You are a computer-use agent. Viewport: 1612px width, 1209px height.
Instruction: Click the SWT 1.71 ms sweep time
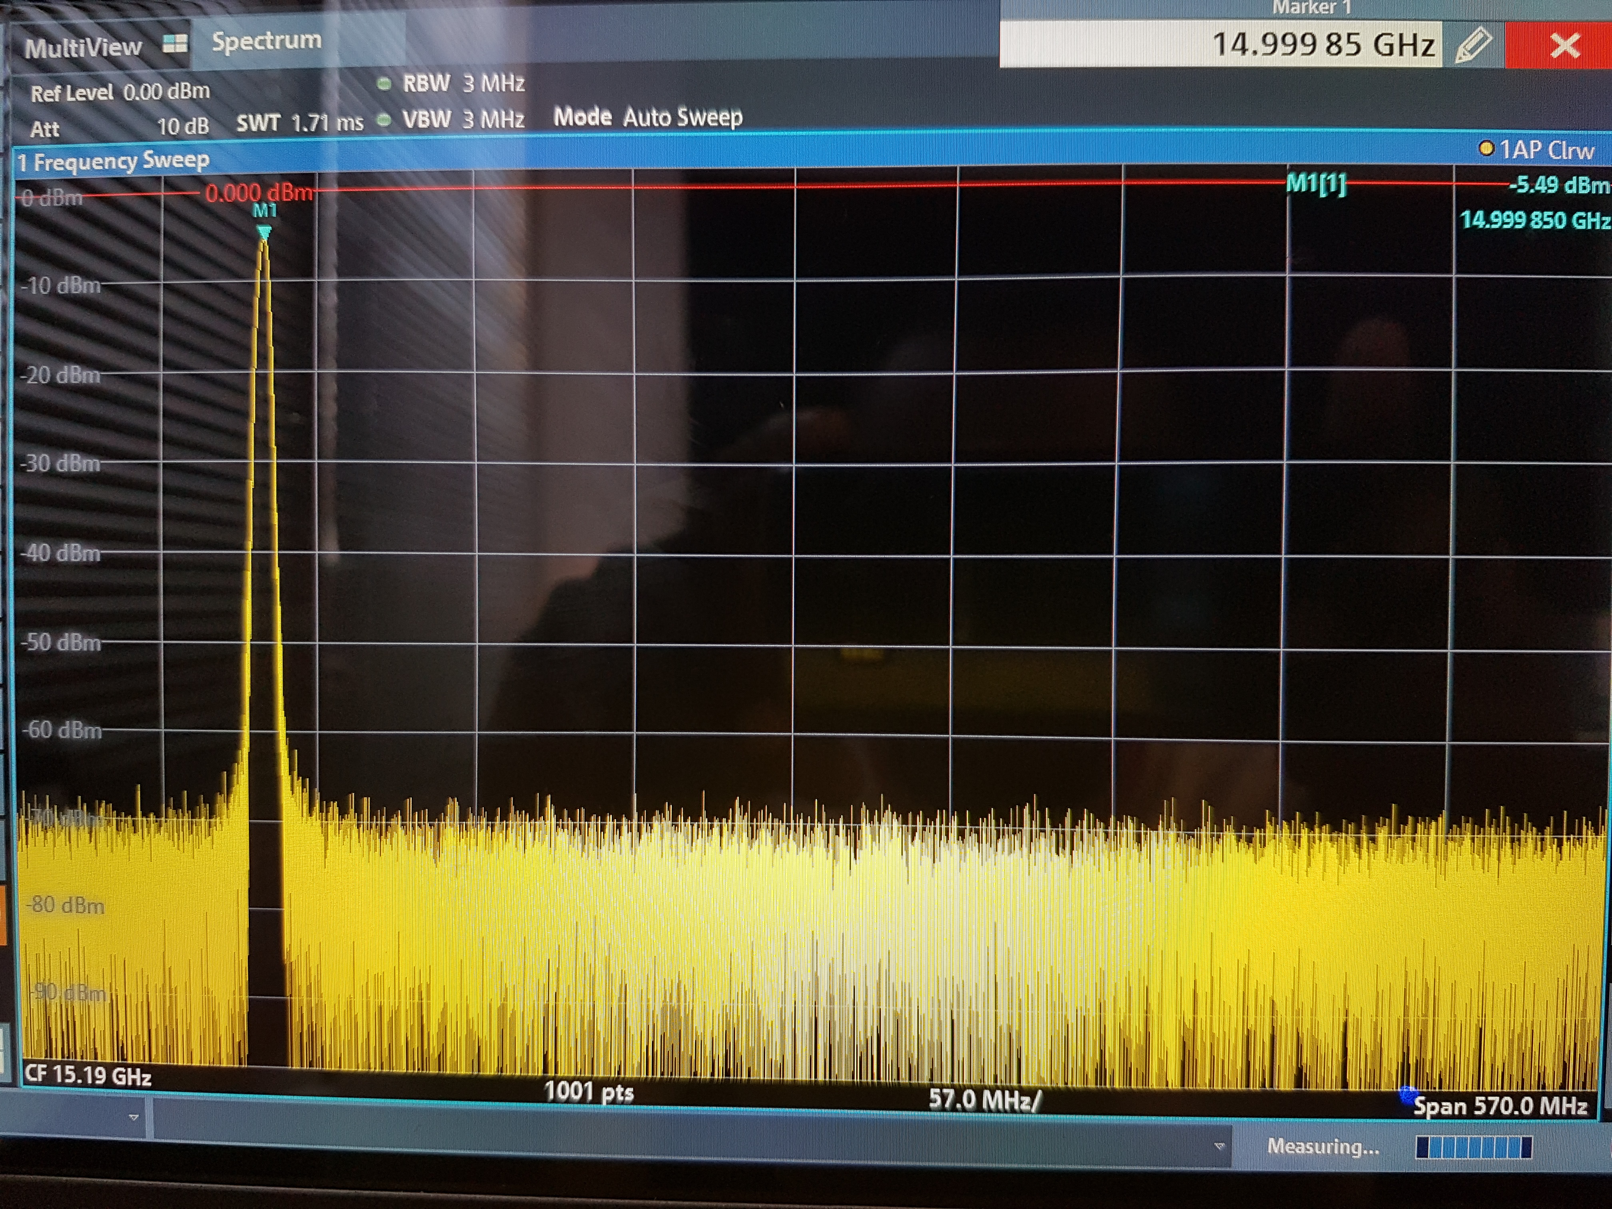click(x=299, y=123)
